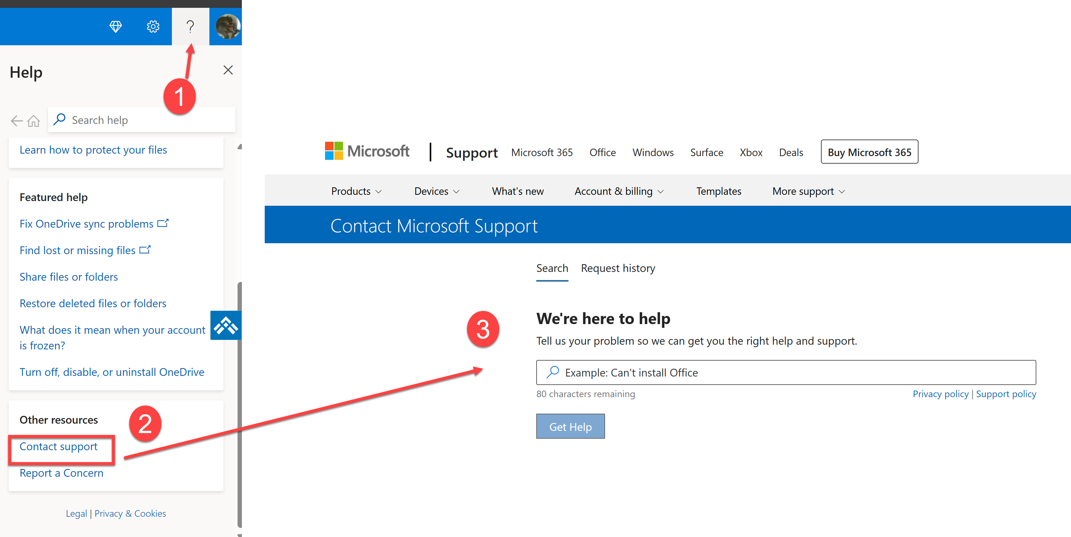The image size is (1071, 537).
Task: Click the problem description search field
Action: pos(786,372)
